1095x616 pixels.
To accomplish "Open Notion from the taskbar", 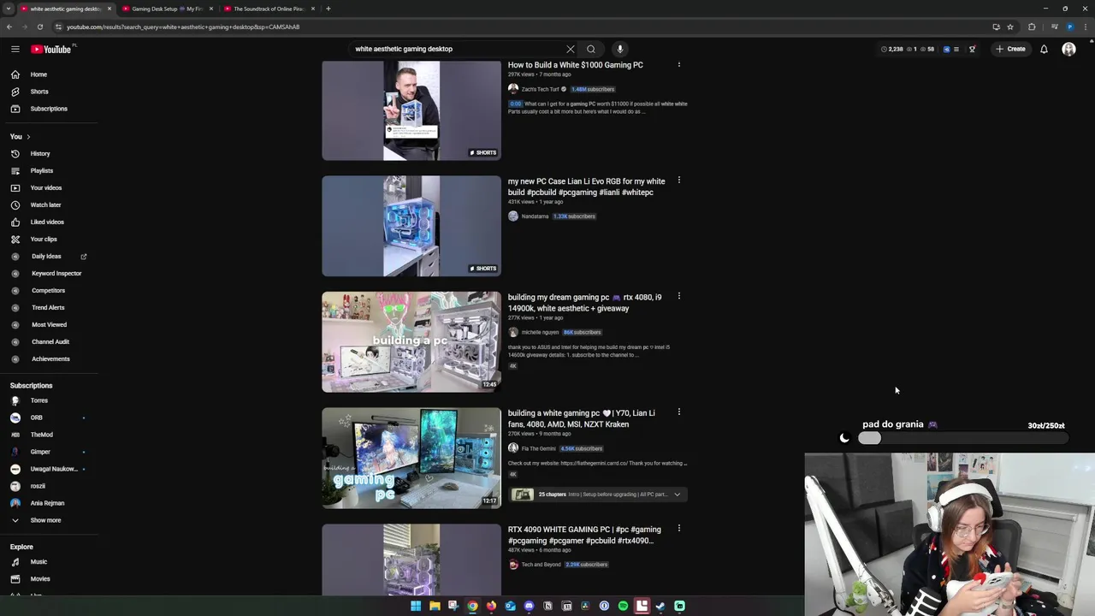I will [547, 606].
